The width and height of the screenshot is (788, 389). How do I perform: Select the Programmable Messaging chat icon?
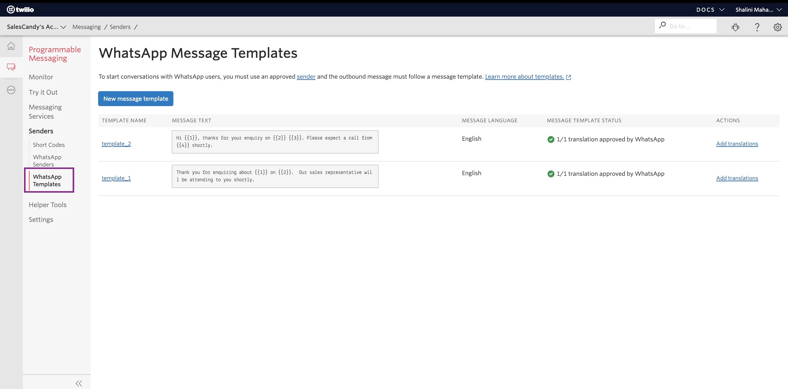[x=11, y=67]
